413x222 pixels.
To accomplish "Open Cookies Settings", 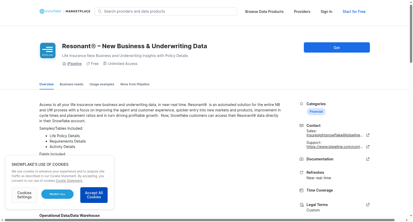I will click(x=24, y=195).
